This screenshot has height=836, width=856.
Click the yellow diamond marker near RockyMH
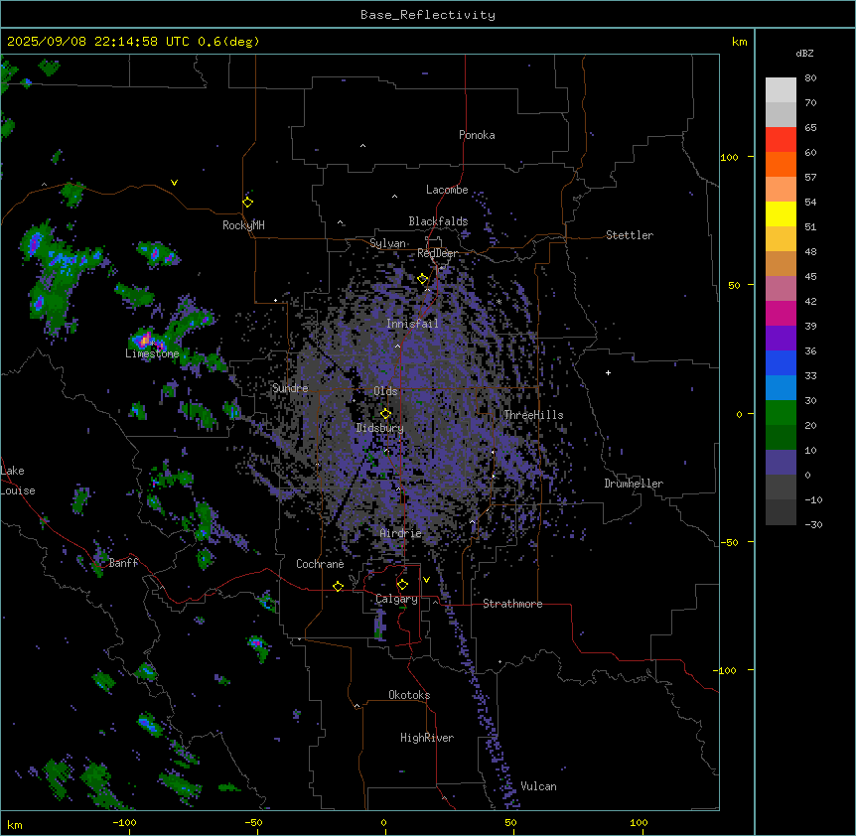248,203
